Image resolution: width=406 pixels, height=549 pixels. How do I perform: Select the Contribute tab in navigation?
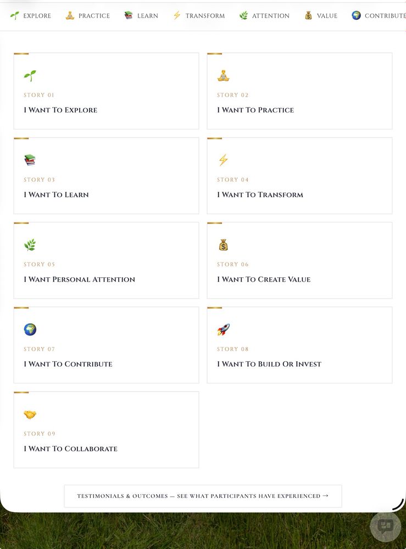[x=379, y=16]
